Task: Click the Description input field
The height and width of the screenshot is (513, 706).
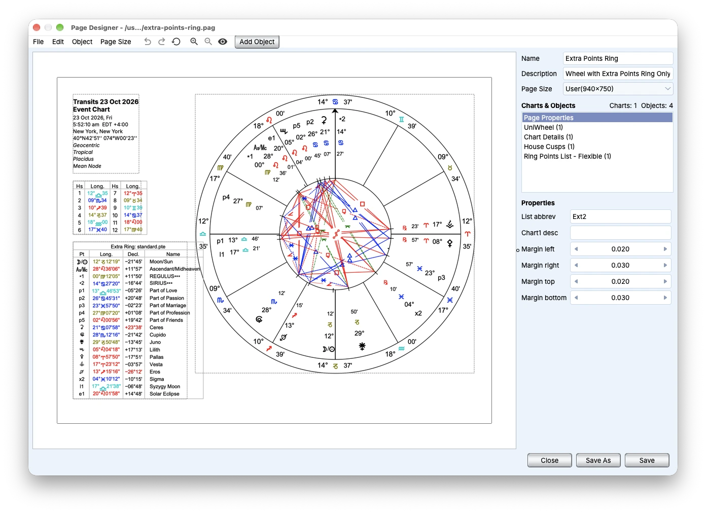Action: [x=618, y=74]
